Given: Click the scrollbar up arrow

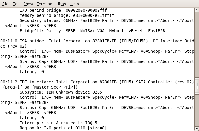Looking at the screenshot, I should [197, 10].
